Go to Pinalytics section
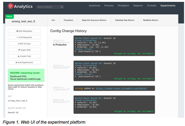This screenshot has height=126, width=185. coord(123,6)
